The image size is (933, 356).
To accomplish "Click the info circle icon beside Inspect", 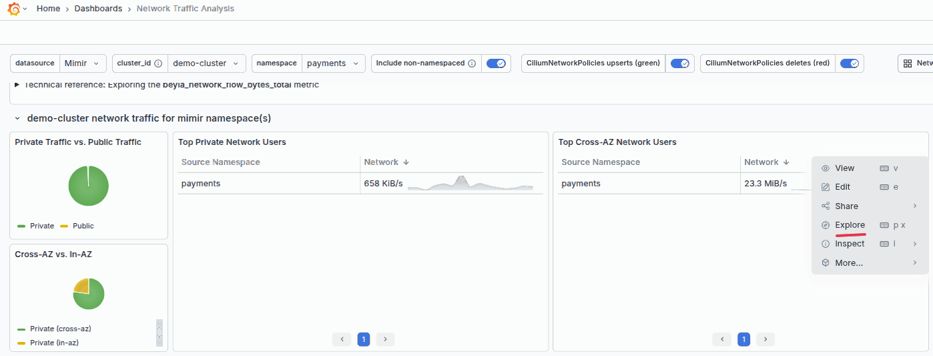I will pyautogui.click(x=826, y=244).
